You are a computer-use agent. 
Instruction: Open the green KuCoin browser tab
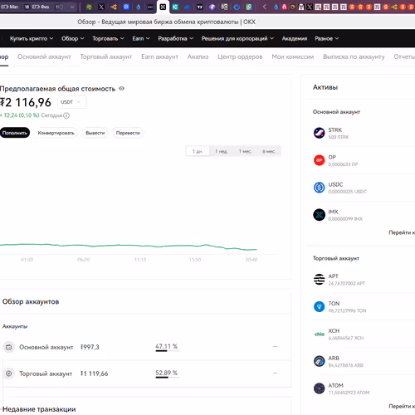click(175, 7)
